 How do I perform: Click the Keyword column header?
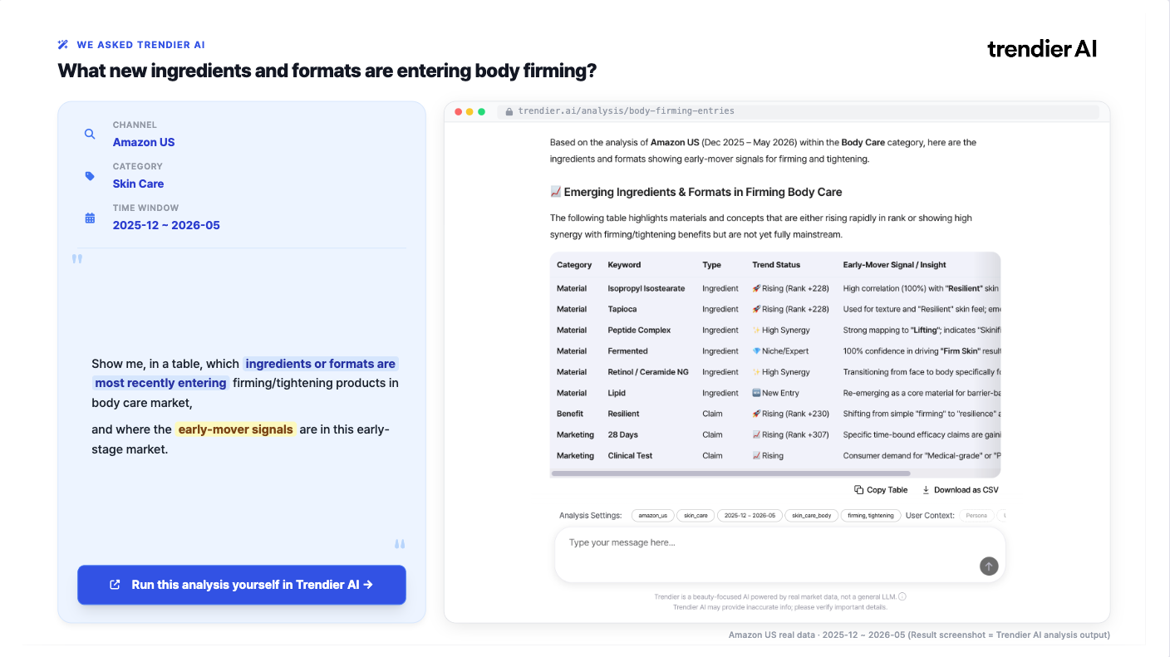tap(624, 265)
